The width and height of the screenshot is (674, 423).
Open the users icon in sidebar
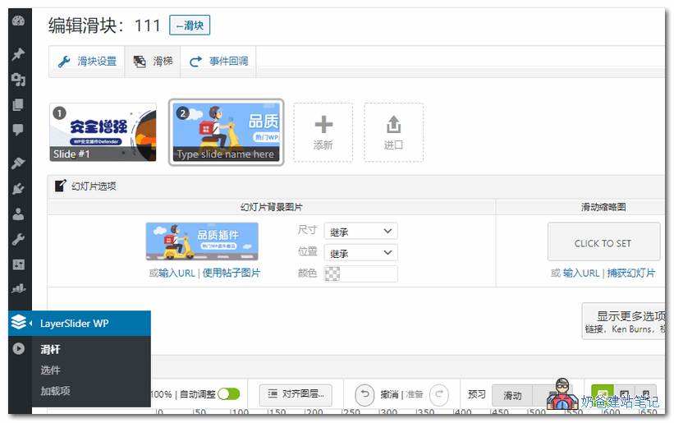[x=19, y=214]
